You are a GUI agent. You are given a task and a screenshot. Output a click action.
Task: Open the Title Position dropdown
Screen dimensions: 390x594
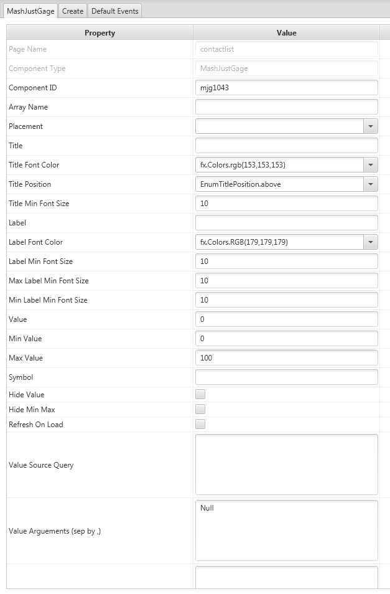[x=371, y=184]
